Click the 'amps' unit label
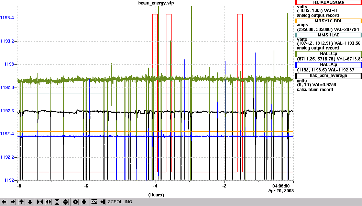 point(302,25)
